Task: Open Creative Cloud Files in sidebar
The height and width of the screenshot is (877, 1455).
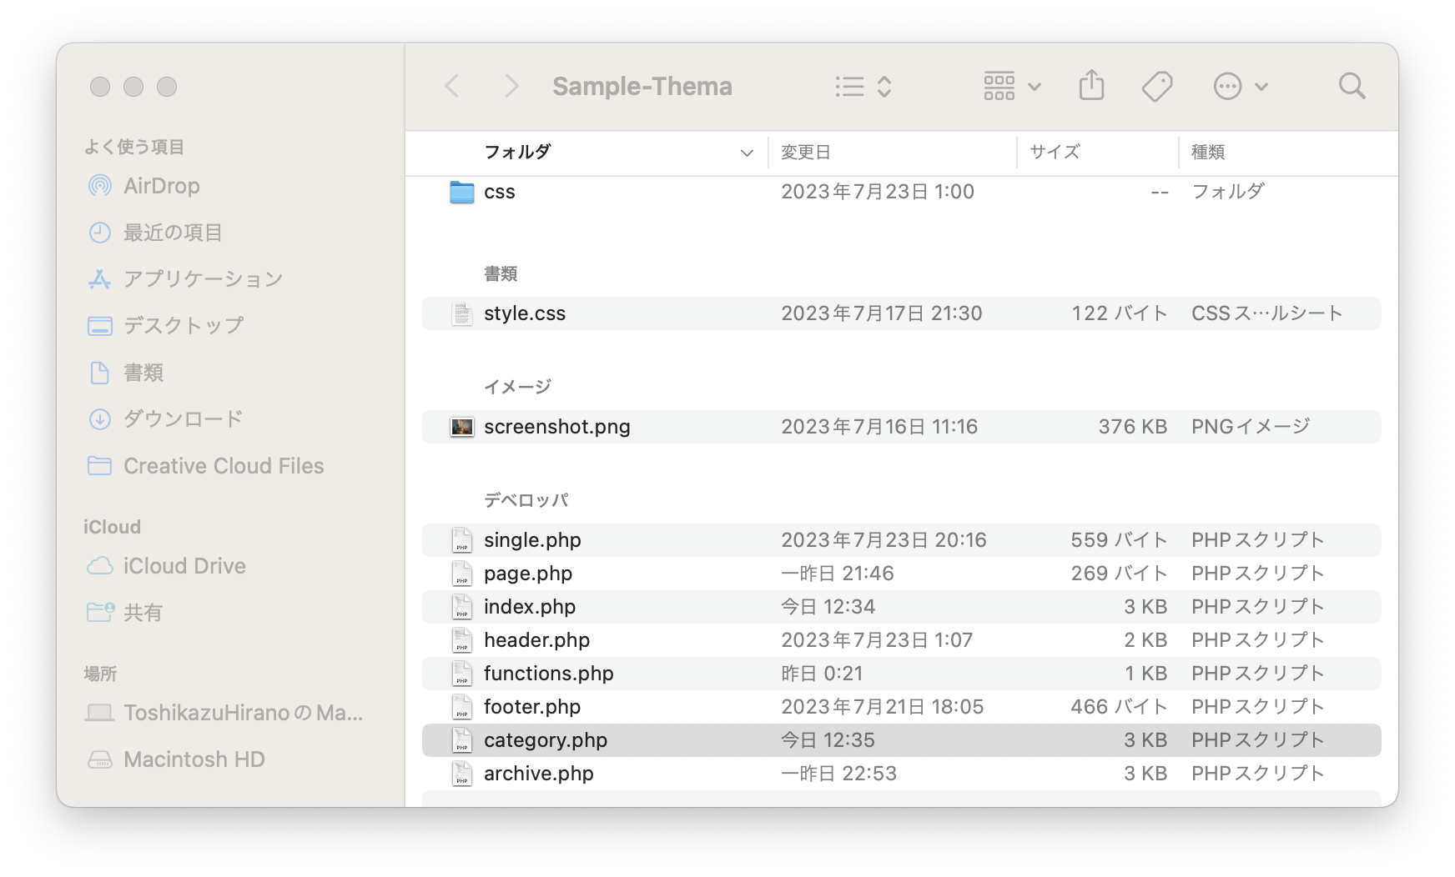Action: pyautogui.click(x=224, y=466)
